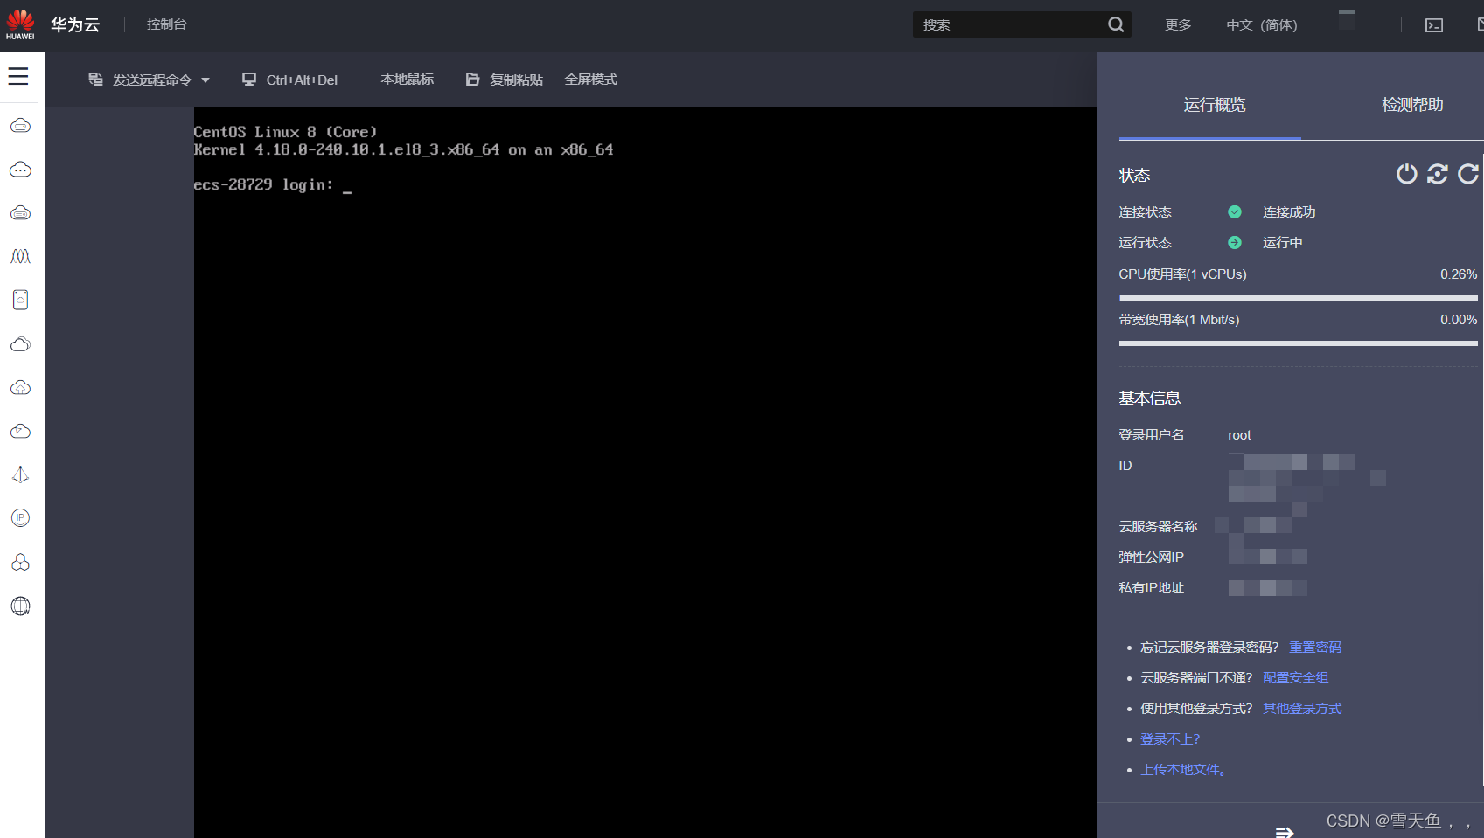Image resolution: width=1484 pixels, height=838 pixels.
Task: Click the globe icon in the sidebar
Action: pyautogui.click(x=21, y=606)
